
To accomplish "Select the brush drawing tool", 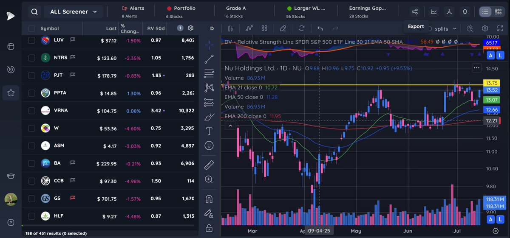I will (209, 117).
